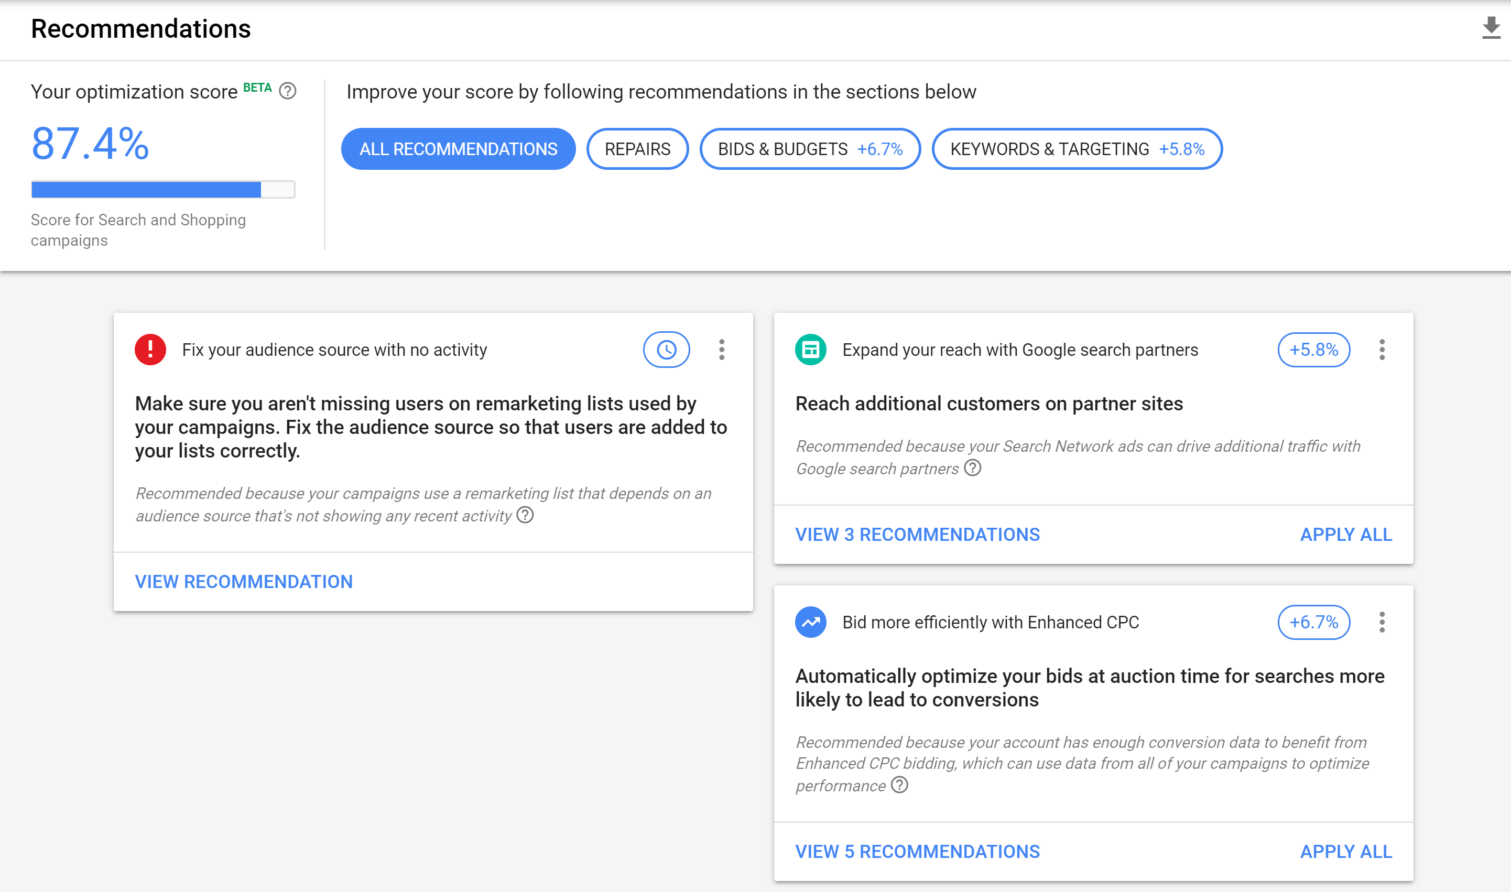Click View Recommendation on audience source card
This screenshot has height=892, width=1511.
tap(243, 581)
